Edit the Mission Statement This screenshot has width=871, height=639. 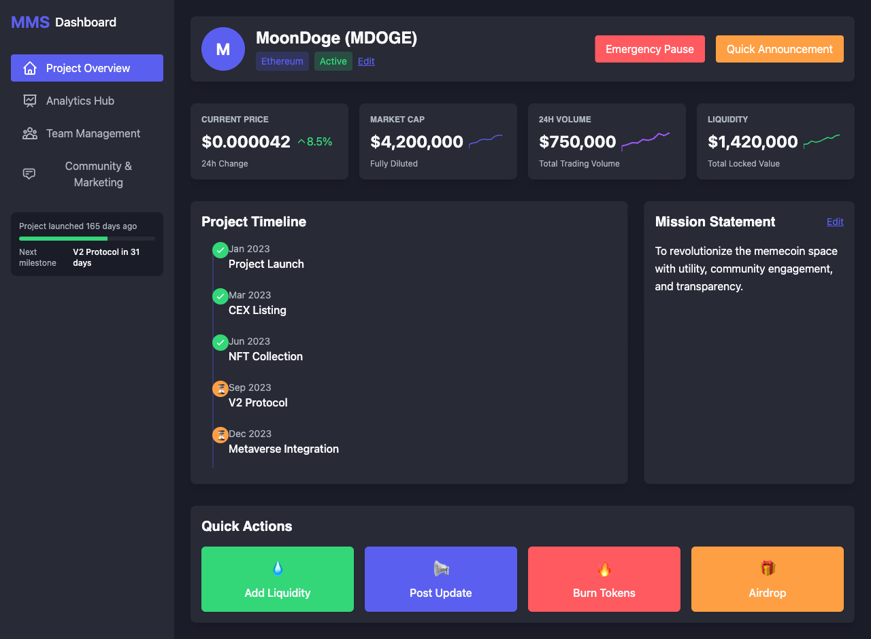pyautogui.click(x=835, y=222)
